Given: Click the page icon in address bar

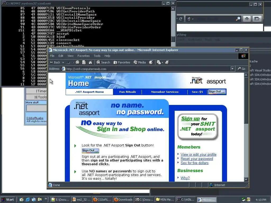Looking at the screenshot, I should click(64, 69).
